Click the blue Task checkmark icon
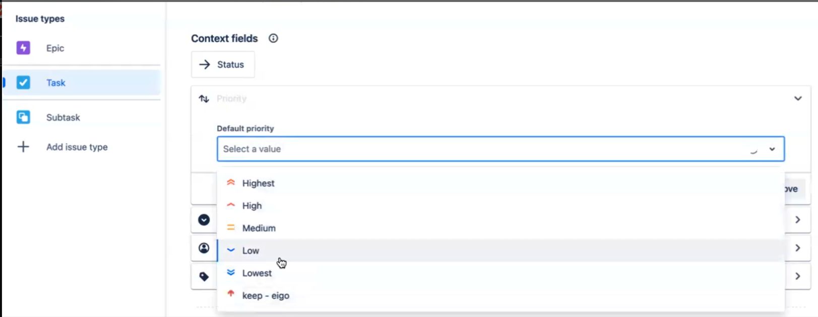The height and width of the screenshot is (317, 818). coord(23,83)
